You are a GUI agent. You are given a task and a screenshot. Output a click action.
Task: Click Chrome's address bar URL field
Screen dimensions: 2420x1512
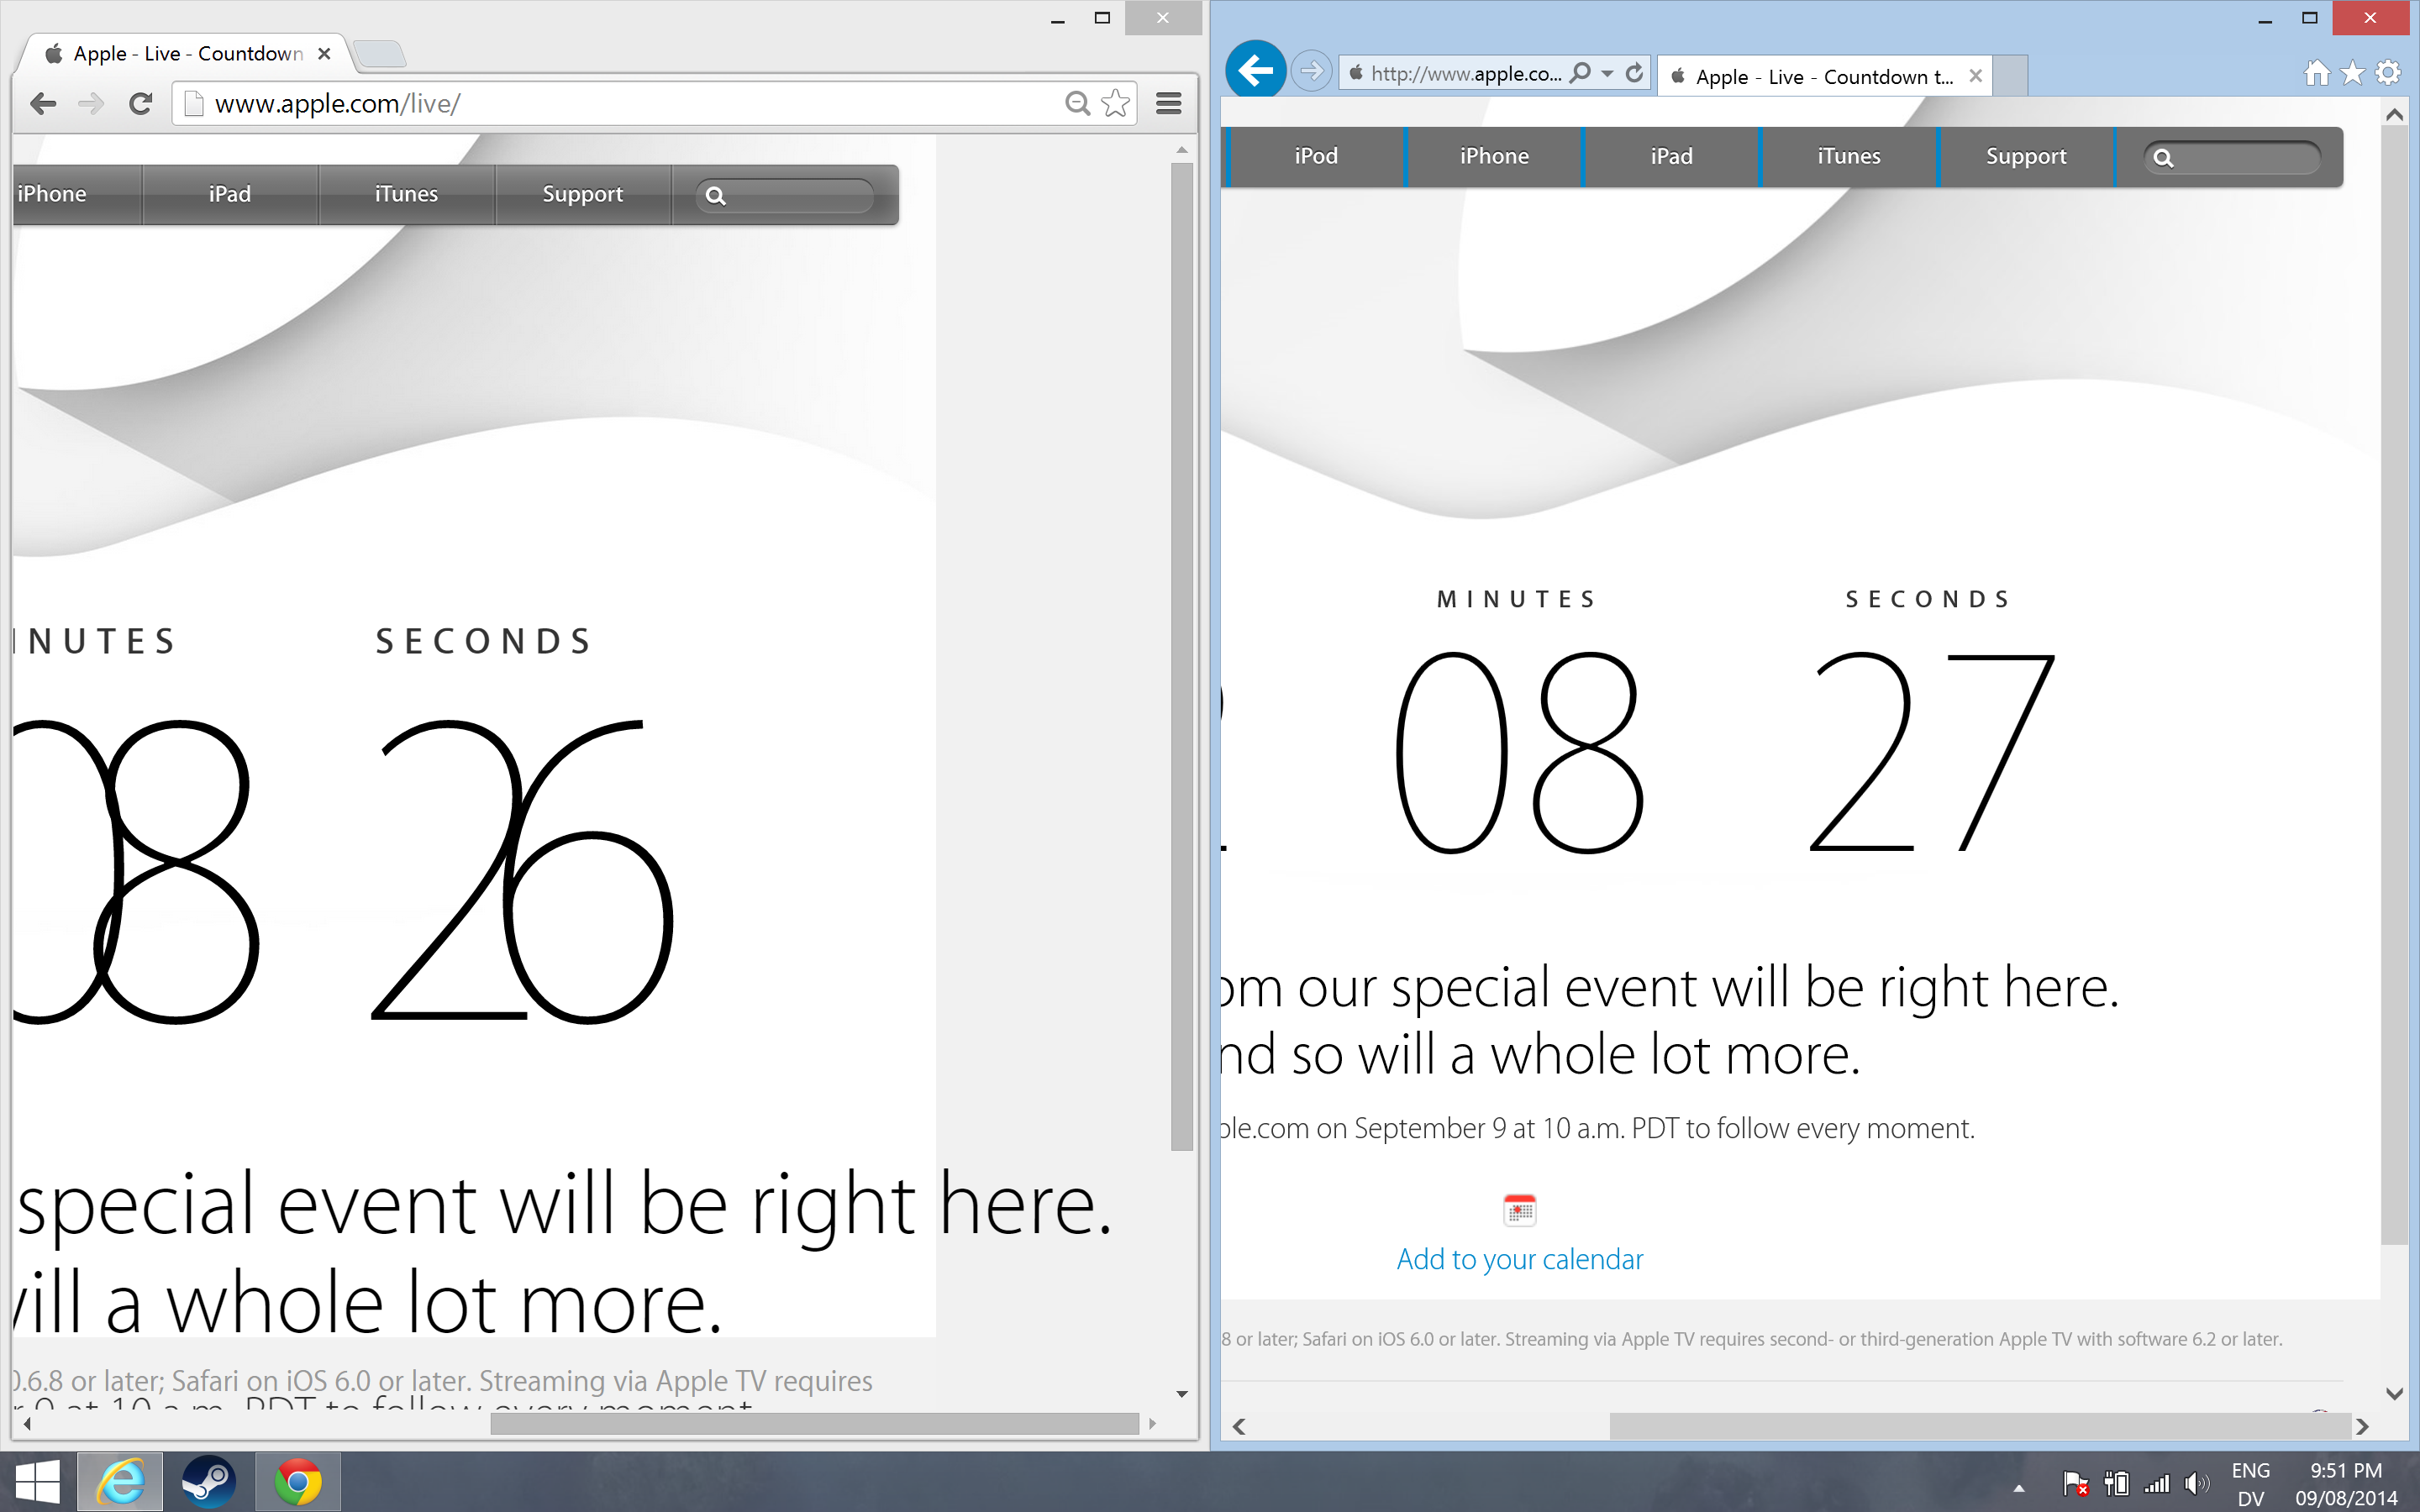pos(620,104)
